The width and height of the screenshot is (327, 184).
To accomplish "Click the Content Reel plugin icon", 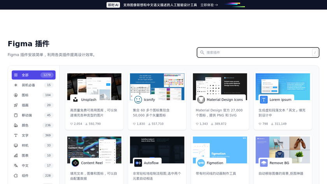I will [x=75, y=163].
